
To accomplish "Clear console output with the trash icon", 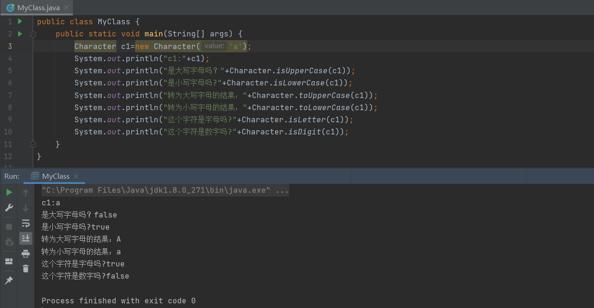I will pos(26,268).
